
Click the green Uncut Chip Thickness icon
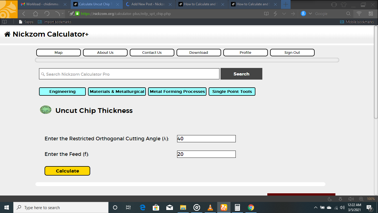click(x=46, y=110)
